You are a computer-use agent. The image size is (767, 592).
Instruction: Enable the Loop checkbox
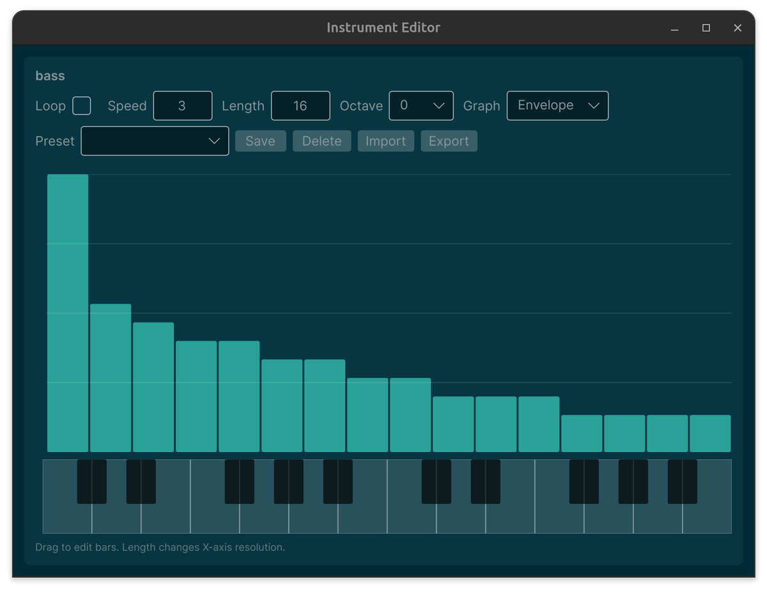click(82, 105)
